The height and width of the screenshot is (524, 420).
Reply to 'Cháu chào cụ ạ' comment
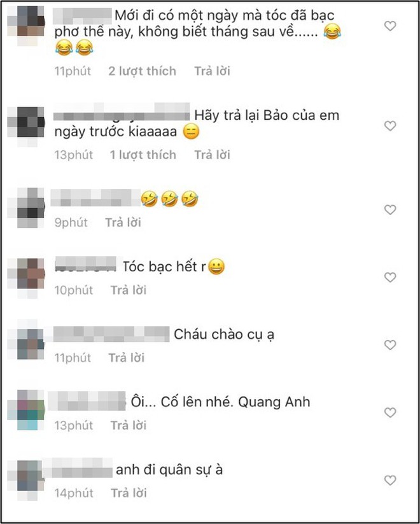click(127, 358)
